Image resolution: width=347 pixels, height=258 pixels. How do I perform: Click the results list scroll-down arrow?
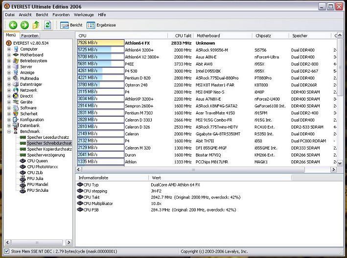[340, 163]
